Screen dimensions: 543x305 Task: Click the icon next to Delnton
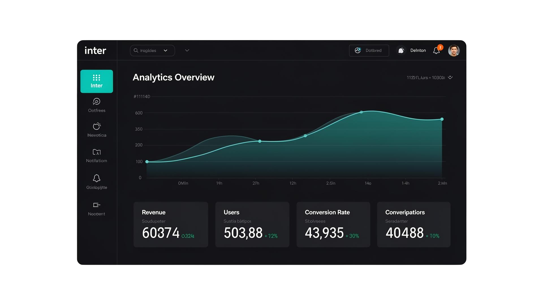pos(401,51)
